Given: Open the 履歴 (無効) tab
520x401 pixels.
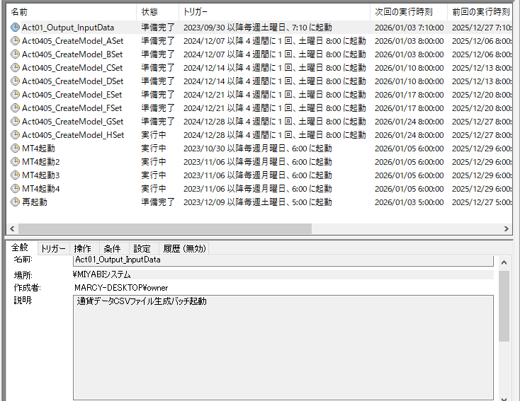Looking at the screenshot, I should (184, 249).
